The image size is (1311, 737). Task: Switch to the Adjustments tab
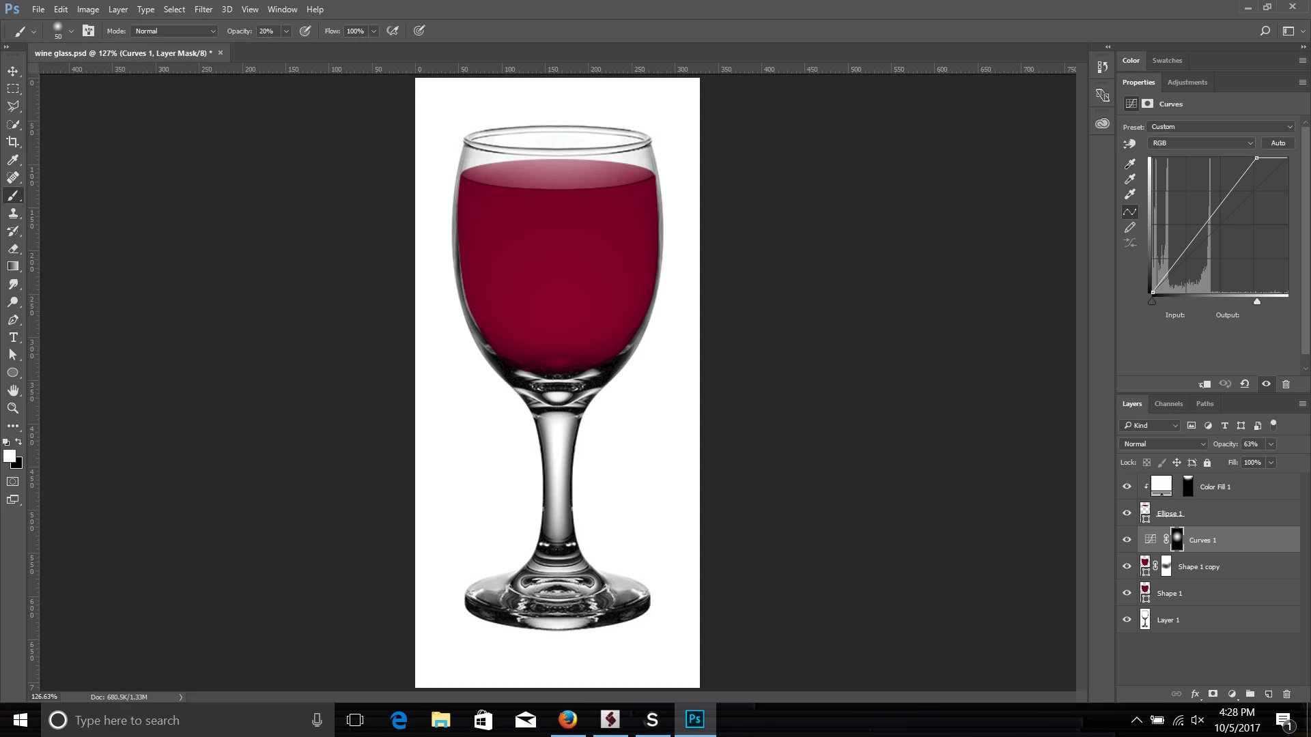coord(1187,83)
